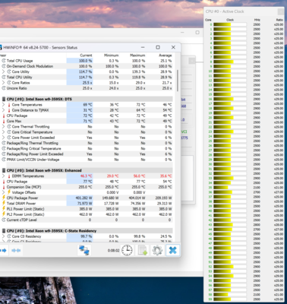
Task: Click the clock reset timer icon
Action: (x=127, y=250)
